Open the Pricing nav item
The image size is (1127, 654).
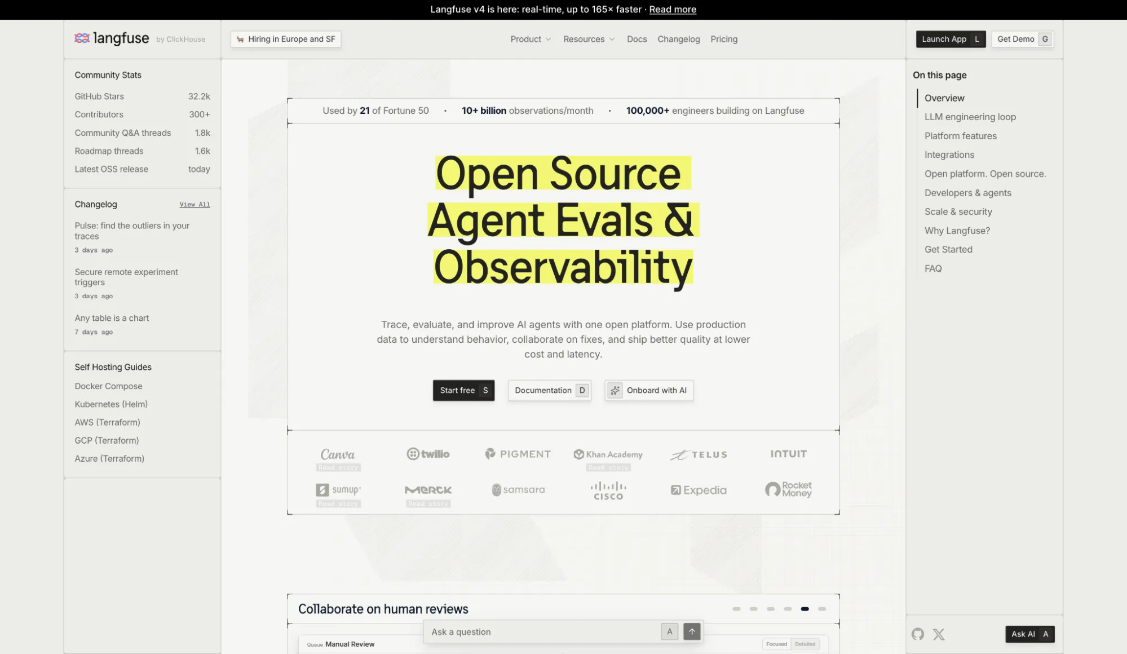(724, 39)
